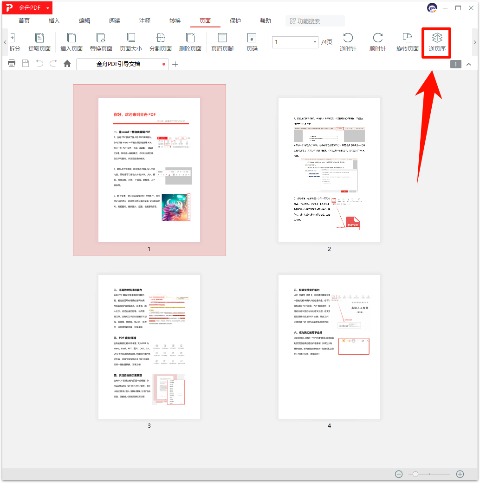Screen dimensions: 480x483
Task: Switch to the 编辑 tab
Action: point(84,21)
